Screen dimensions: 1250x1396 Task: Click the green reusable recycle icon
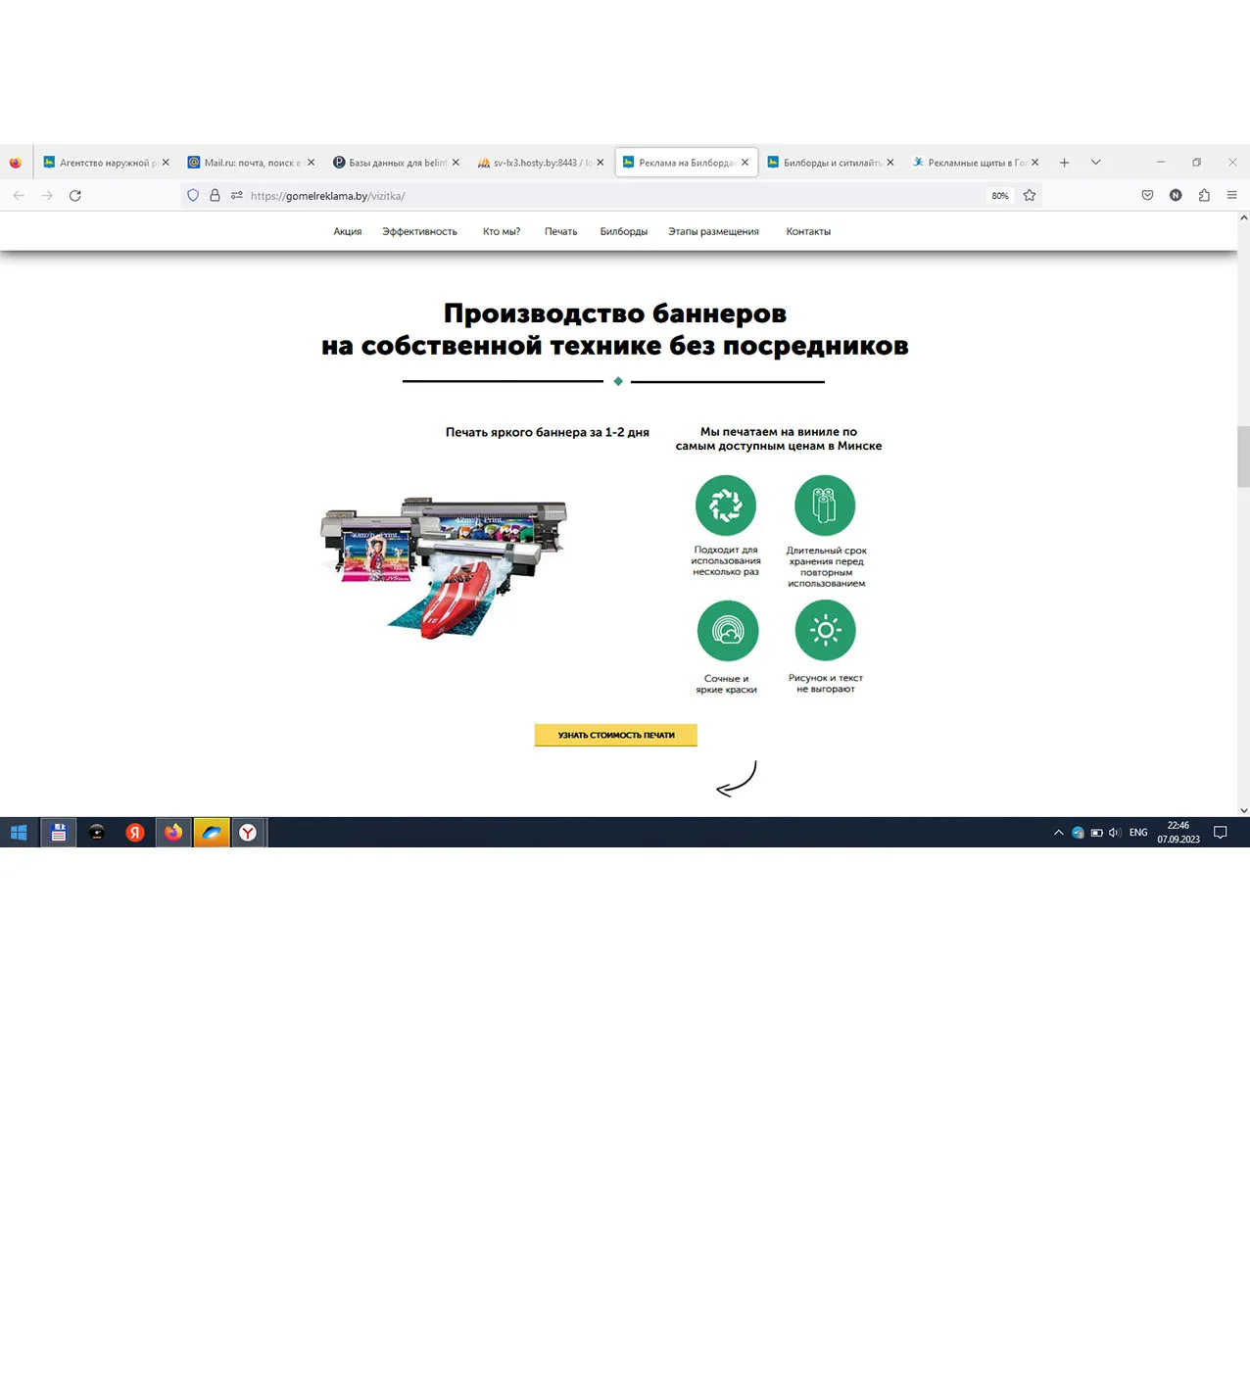pyautogui.click(x=726, y=505)
